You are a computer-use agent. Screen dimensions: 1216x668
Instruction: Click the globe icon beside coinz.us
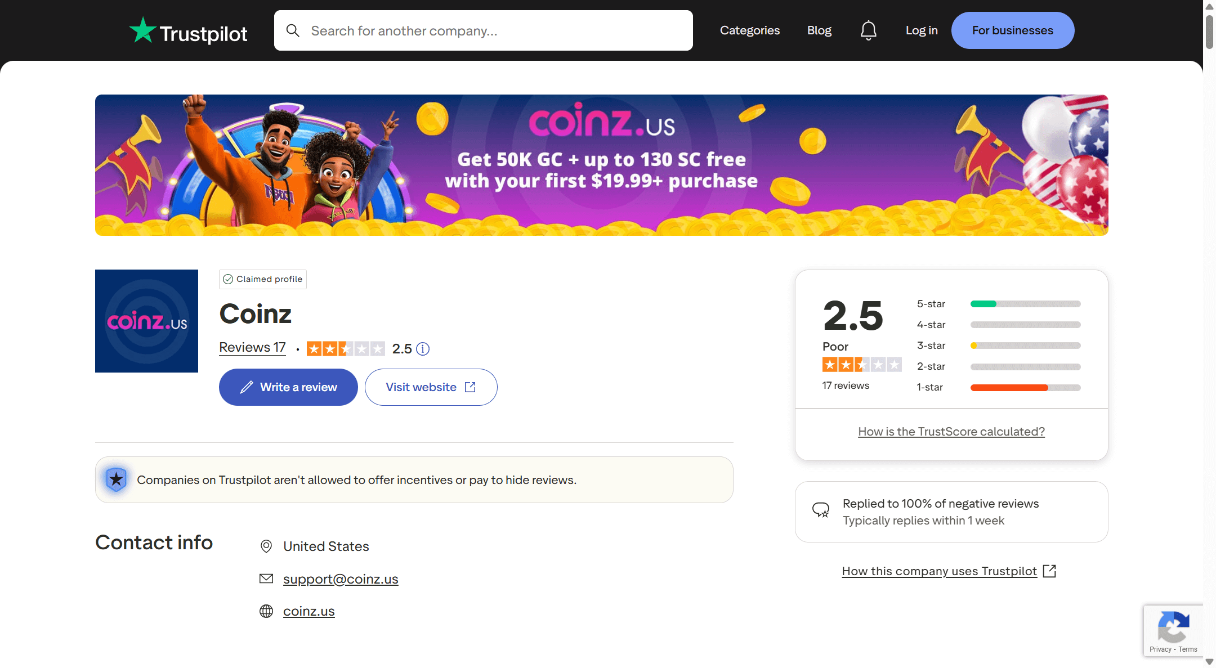click(x=266, y=611)
